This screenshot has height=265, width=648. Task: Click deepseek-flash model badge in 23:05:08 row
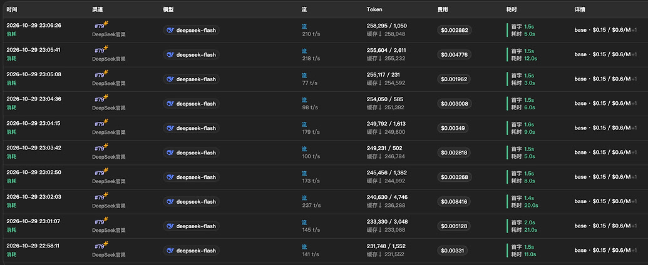tap(191, 79)
